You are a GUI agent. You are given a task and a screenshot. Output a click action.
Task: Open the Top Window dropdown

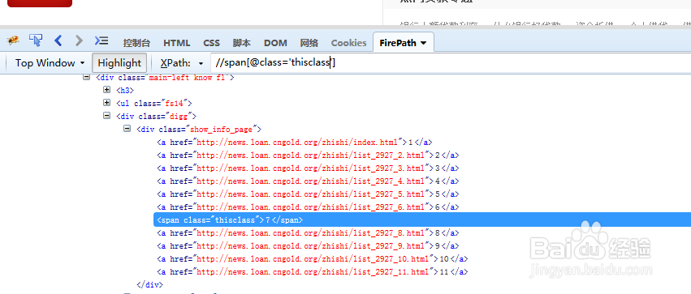(x=50, y=63)
